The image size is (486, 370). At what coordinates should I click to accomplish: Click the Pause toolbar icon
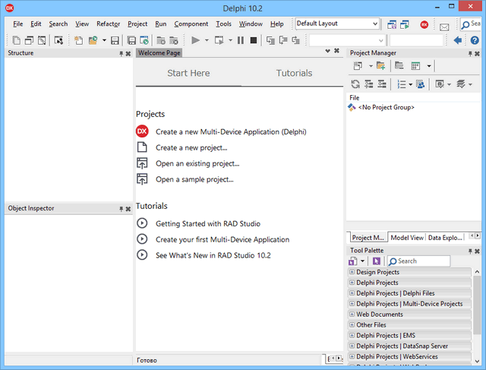click(x=241, y=40)
